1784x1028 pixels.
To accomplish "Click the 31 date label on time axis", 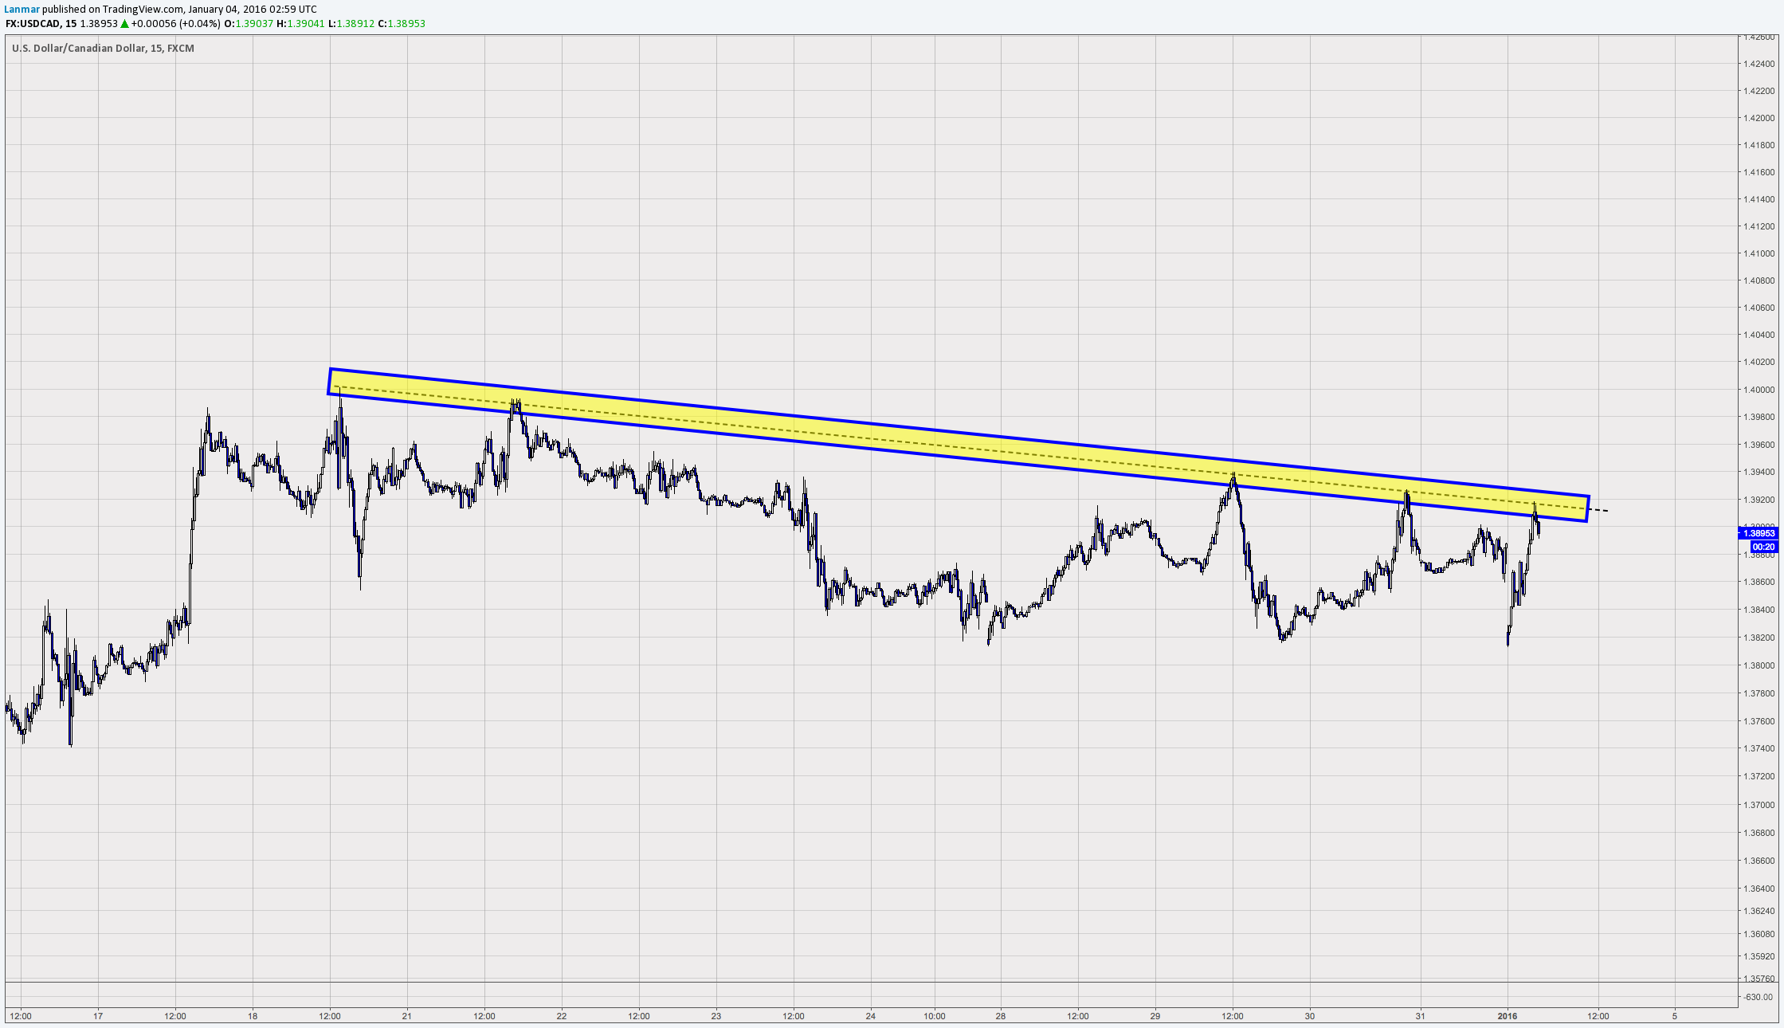I will pos(1420,1016).
